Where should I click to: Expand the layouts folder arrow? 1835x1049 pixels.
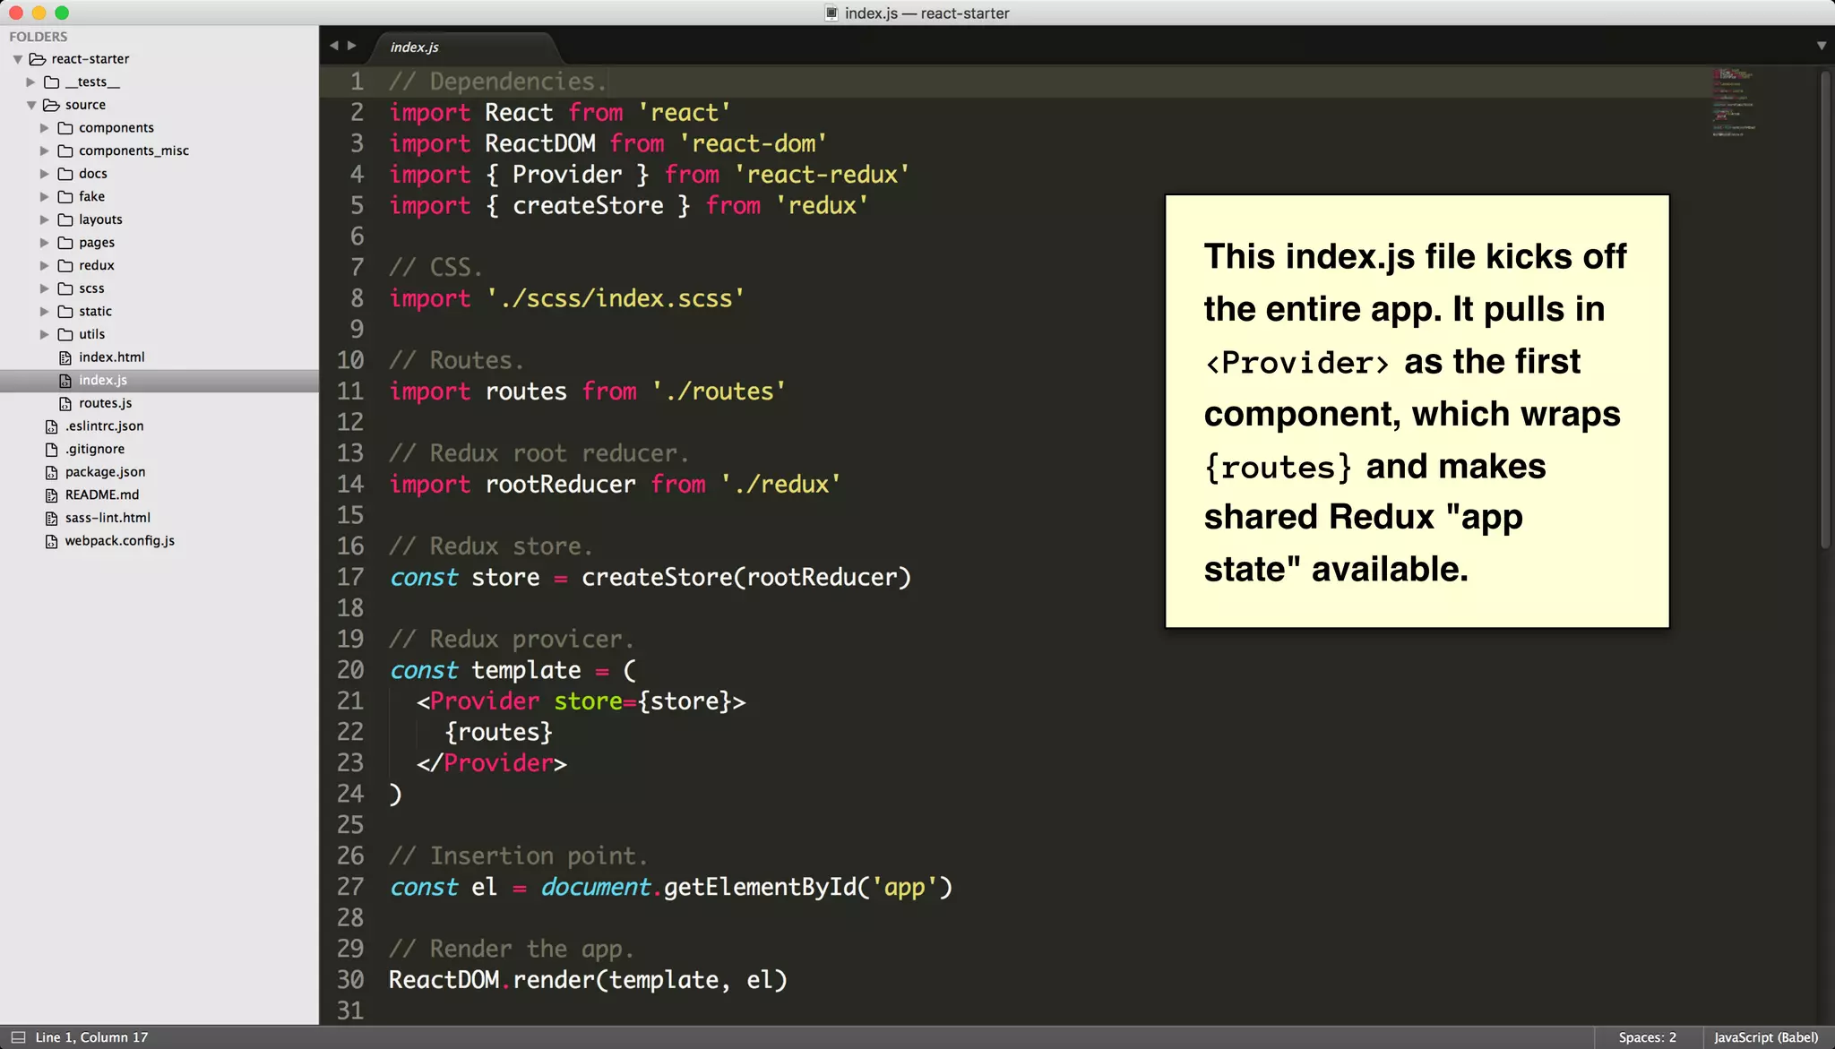[x=45, y=219]
